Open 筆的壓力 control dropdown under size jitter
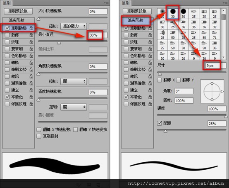Image resolution: width=229 pixels, height=188 pixels. 74,26
